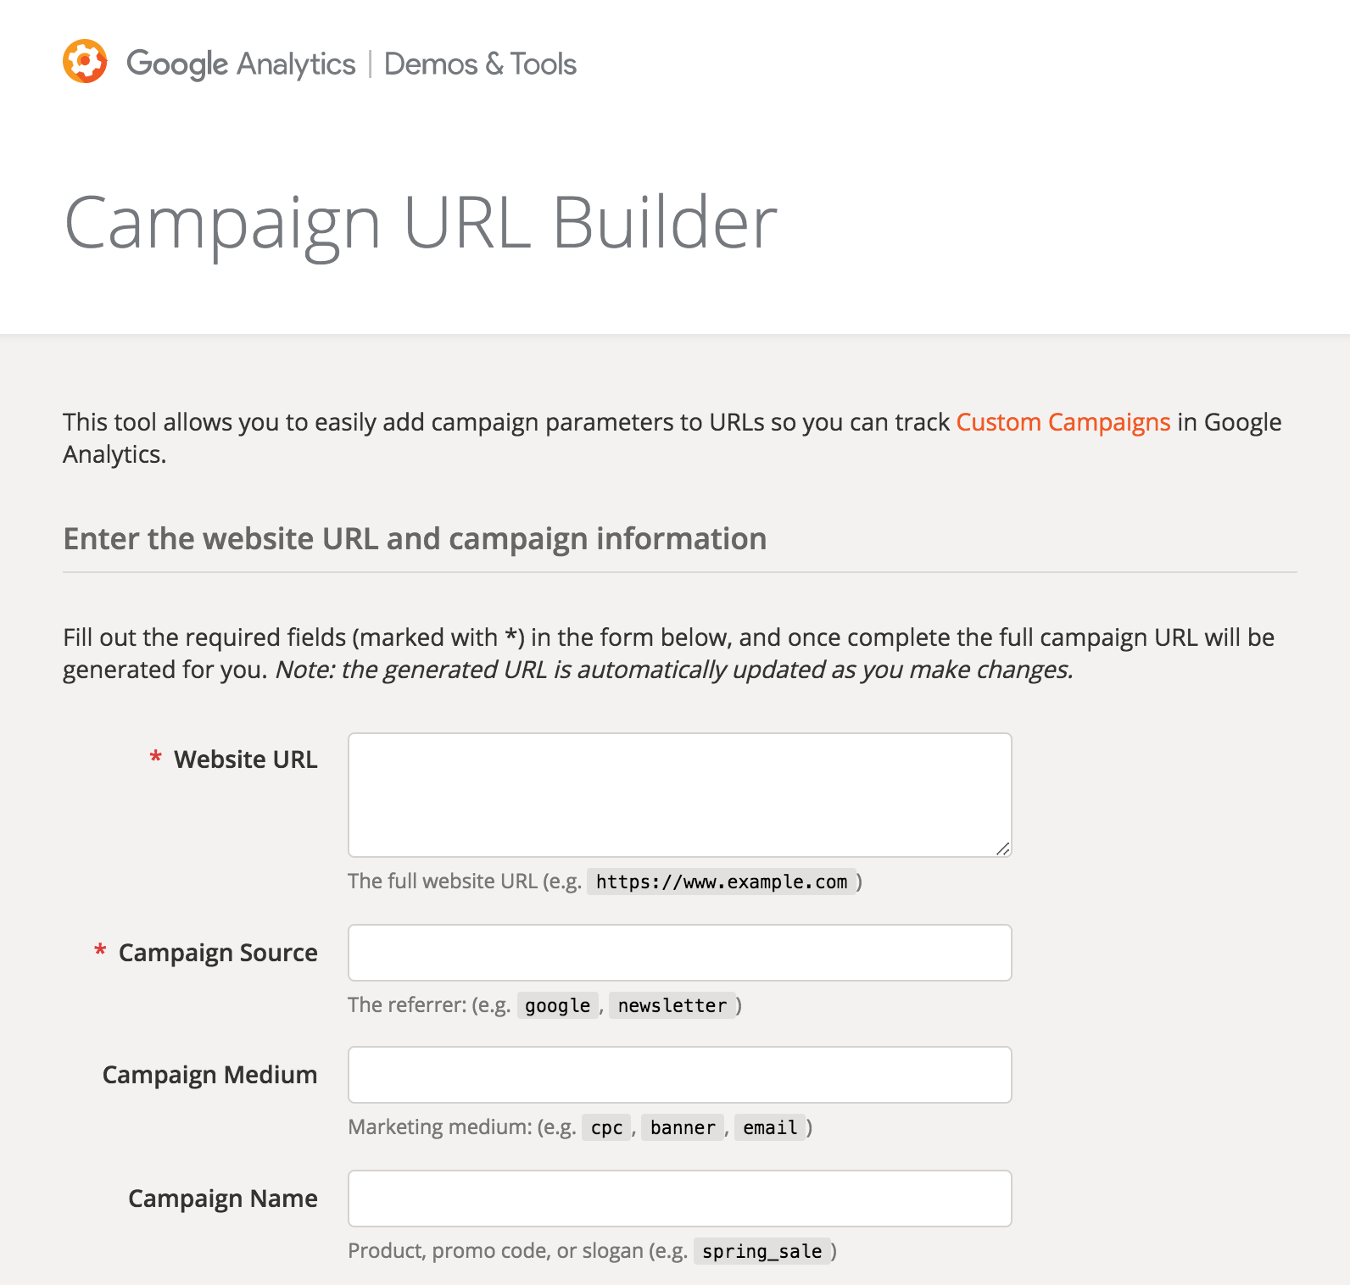The width and height of the screenshot is (1350, 1285).
Task: Click the google referrer example badge
Action: coord(556,1005)
